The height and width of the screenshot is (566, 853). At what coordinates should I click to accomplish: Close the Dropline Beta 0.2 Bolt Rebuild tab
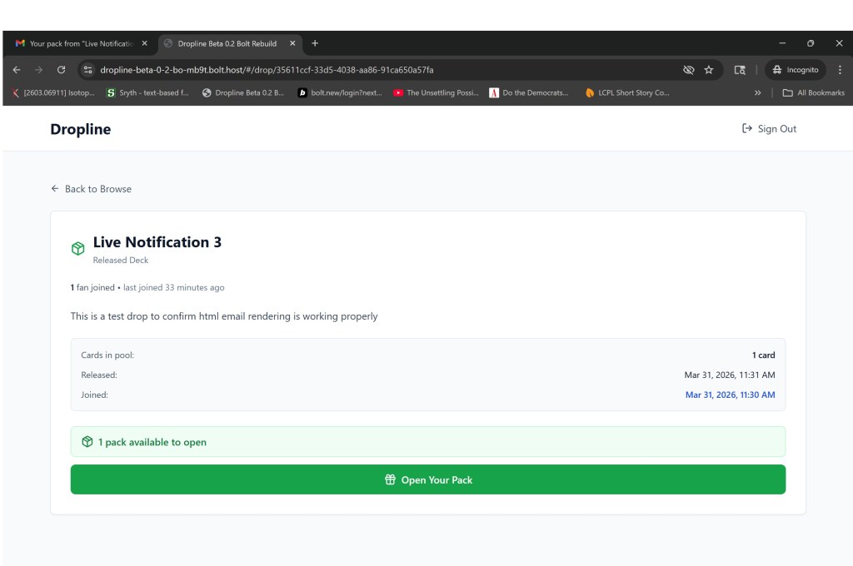tap(292, 43)
